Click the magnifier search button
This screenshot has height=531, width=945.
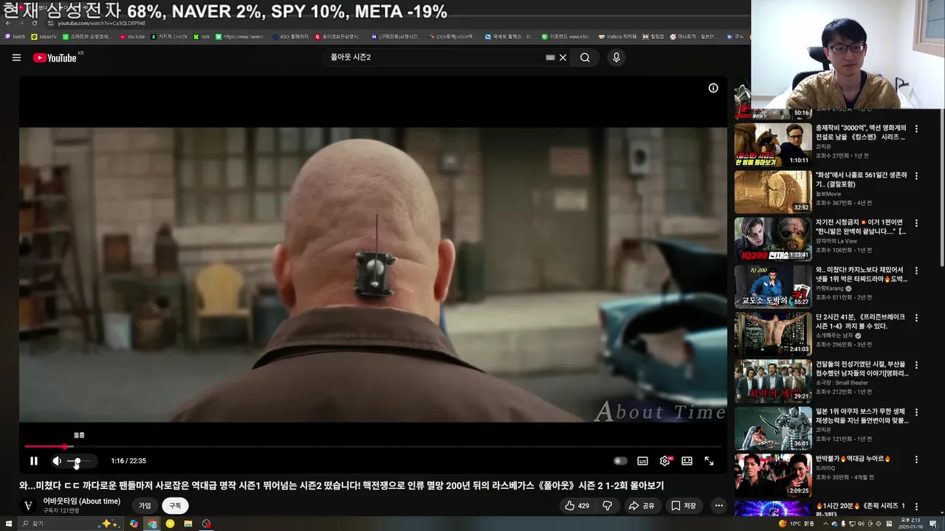[x=585, y=58]
